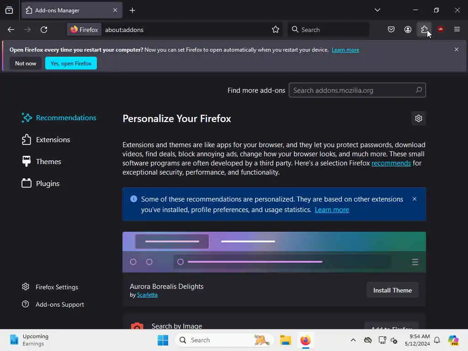Image resolution: width=468 pixels, height=351 pixels.
Task: Click the muted volume tray icon
Action: click(x=394, y=340)
